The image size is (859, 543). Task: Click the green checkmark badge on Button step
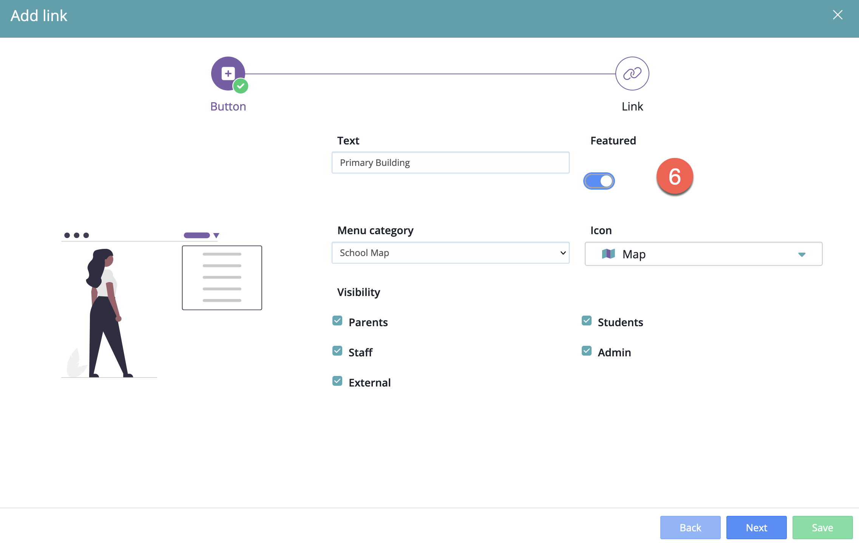point(241,86)
